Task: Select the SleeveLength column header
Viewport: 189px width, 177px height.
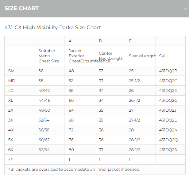Action: 143,56
